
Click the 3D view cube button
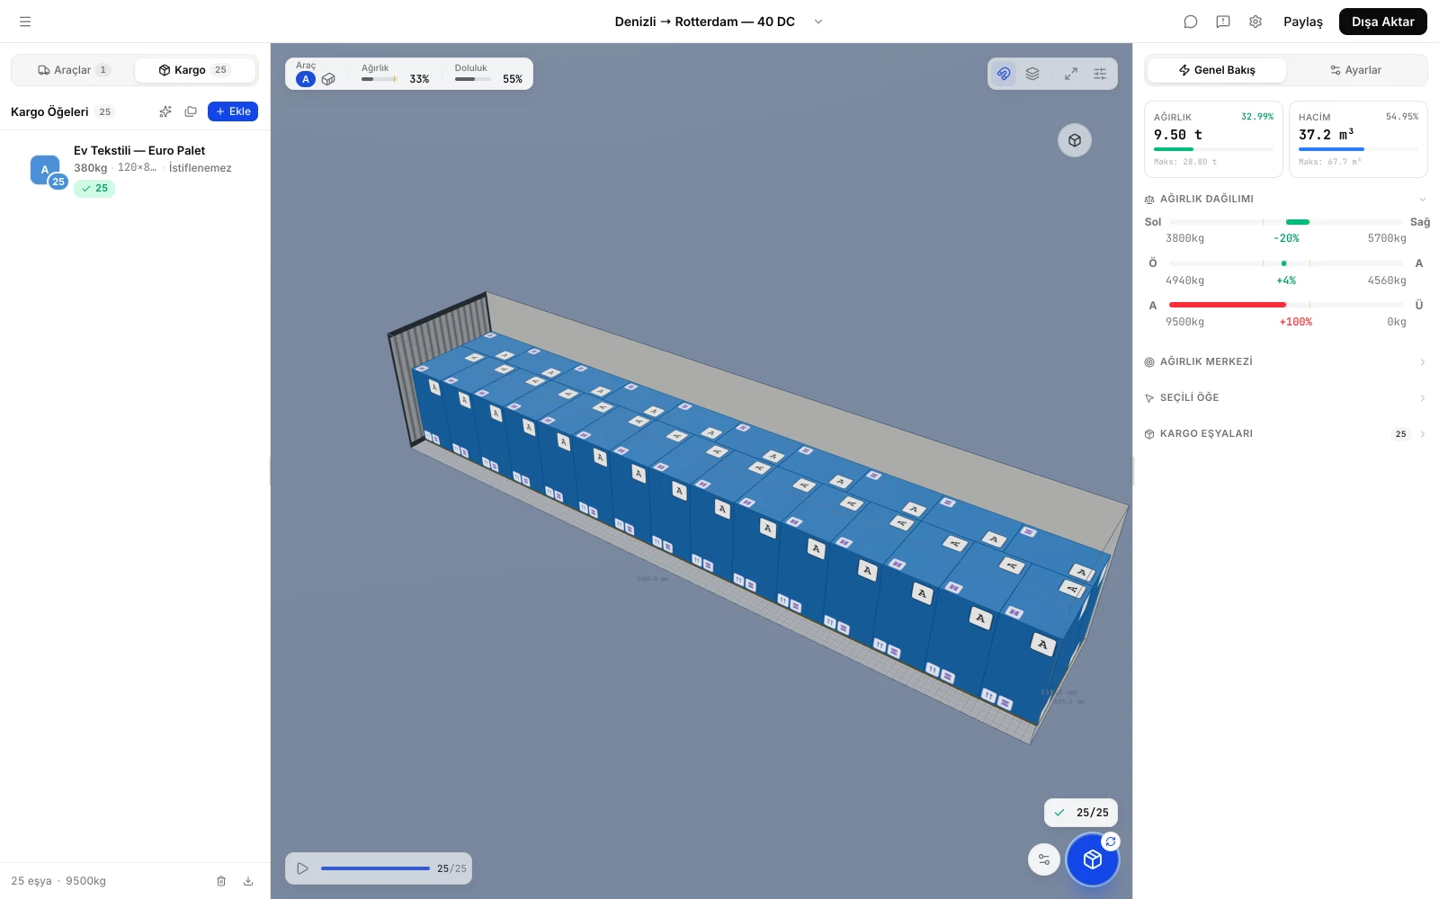click(1075, 140)
